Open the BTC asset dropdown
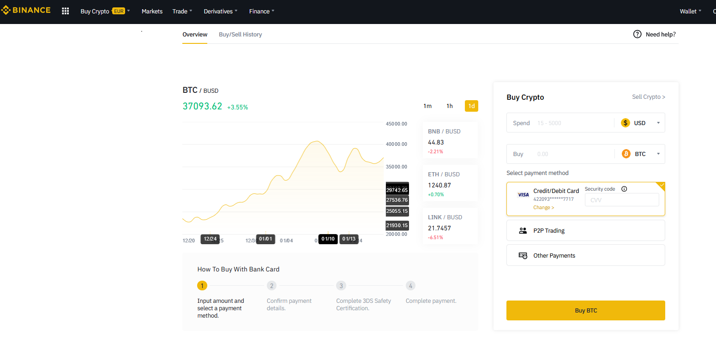Viewport: 716px width, 361px height. [658, 154]
